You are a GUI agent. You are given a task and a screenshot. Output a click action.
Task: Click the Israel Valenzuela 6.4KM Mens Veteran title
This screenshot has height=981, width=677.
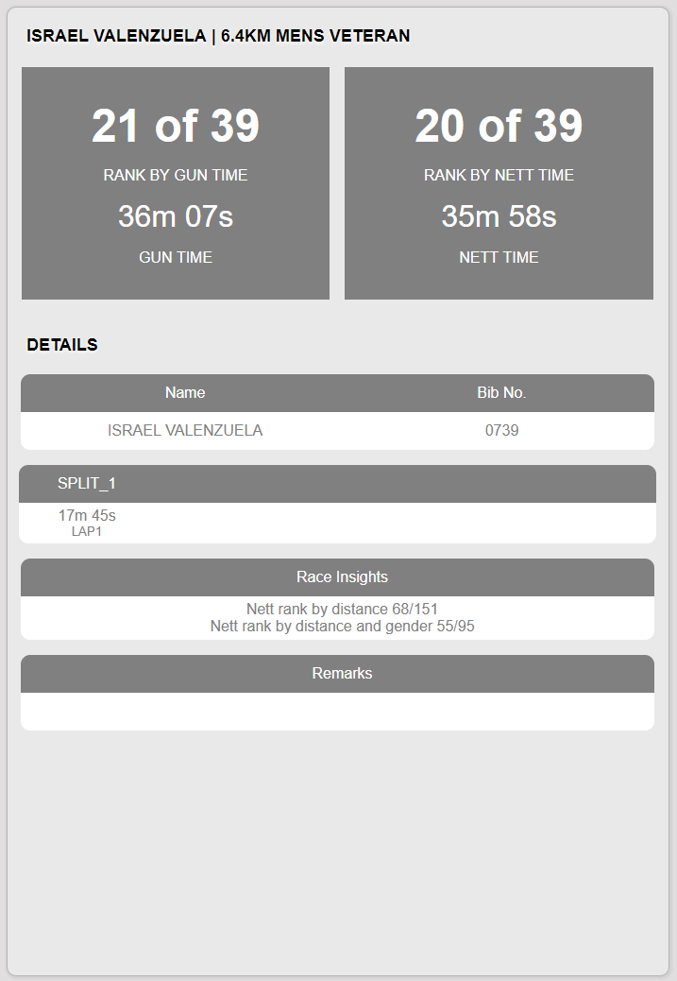click(218, 36)
